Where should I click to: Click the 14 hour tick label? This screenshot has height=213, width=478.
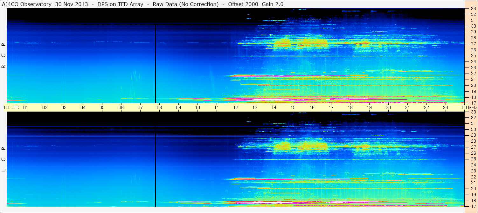coord(274,107)
